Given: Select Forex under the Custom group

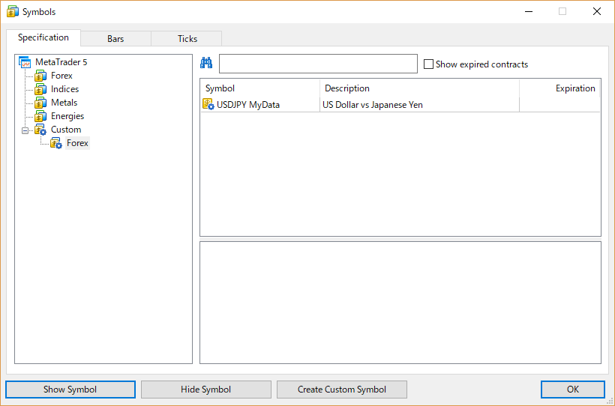Looking at the screenshot, I should [77, 143].
